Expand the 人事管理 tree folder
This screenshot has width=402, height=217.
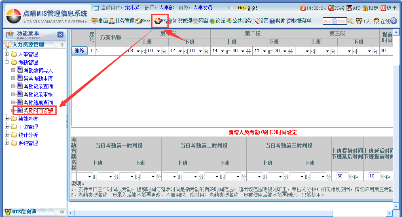[7, 54]
